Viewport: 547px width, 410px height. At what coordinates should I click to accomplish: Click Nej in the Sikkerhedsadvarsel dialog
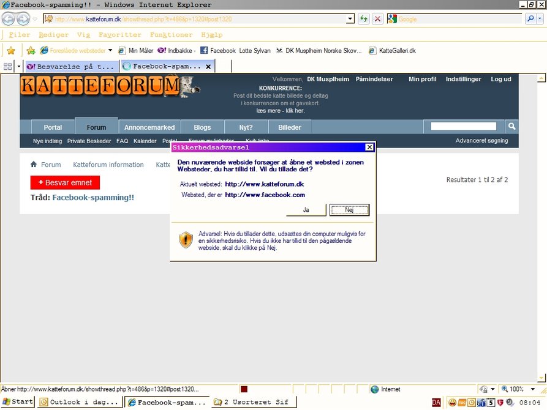click(x=349, y=210)
